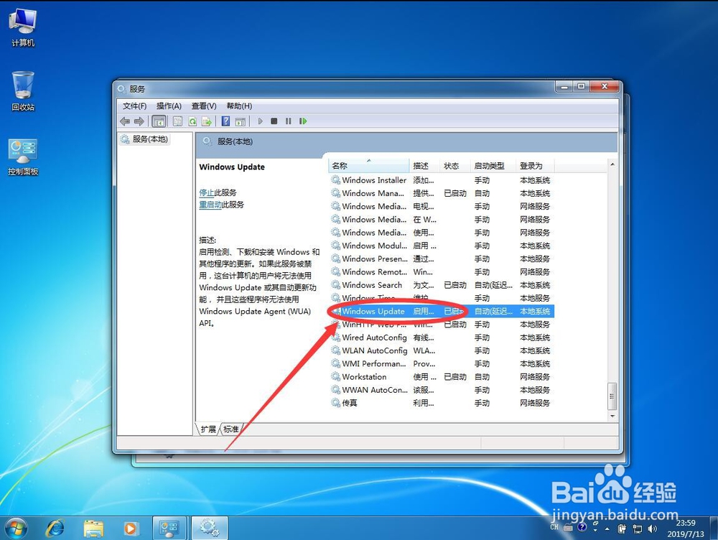Select the WMI Performan... service row
This screenshot has width=718, height=540.
pos(442,363)
